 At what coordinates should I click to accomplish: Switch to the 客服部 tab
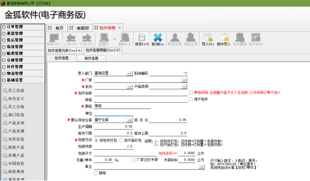click(x=80, y=28)
